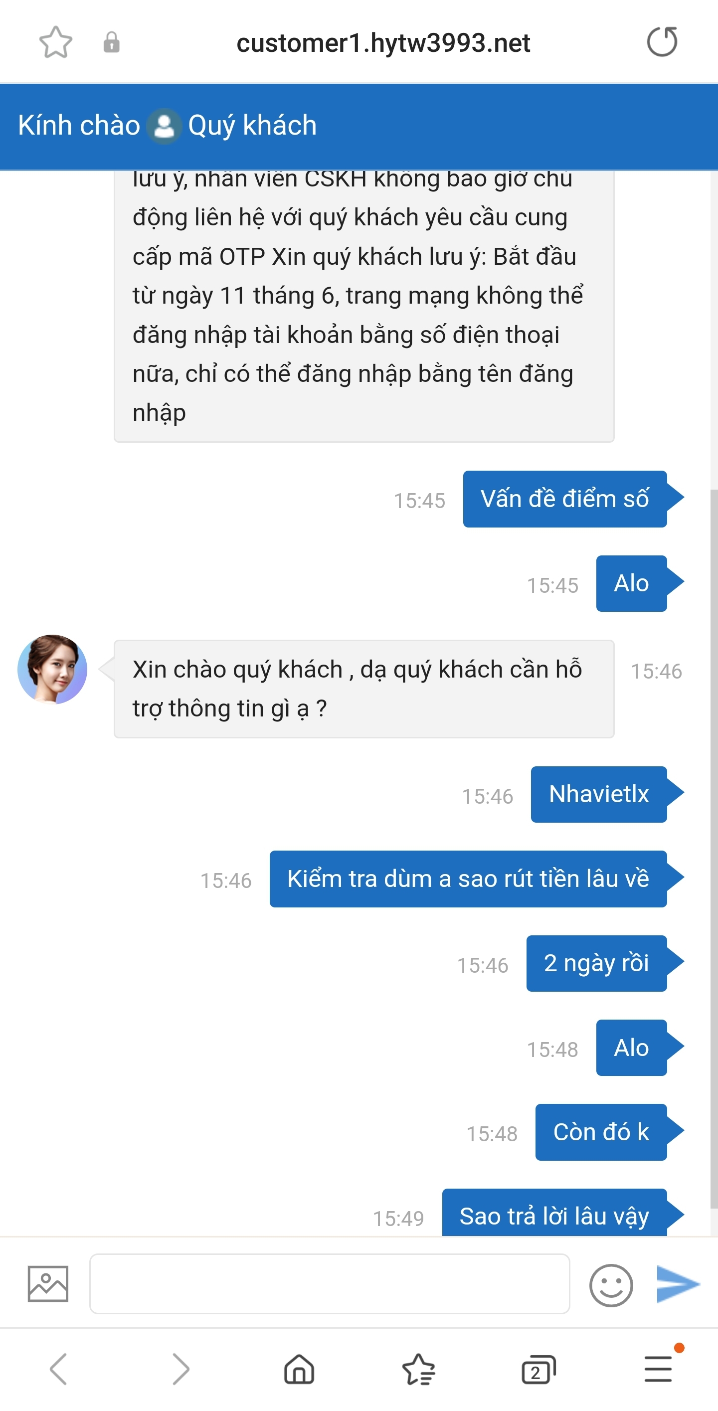Open browser home page icon

[299, 1369]
